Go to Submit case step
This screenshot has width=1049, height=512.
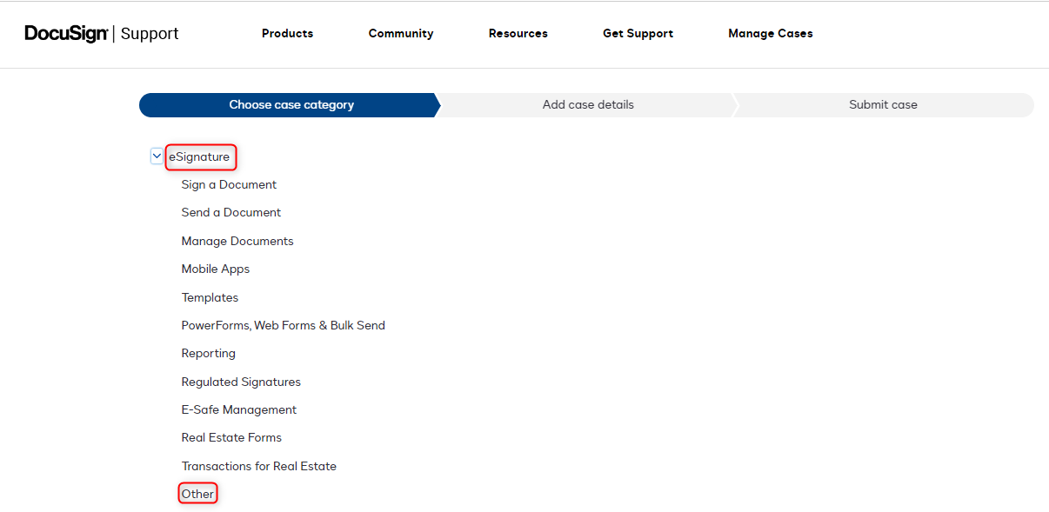pyautogui.click(x=883, y=105)
